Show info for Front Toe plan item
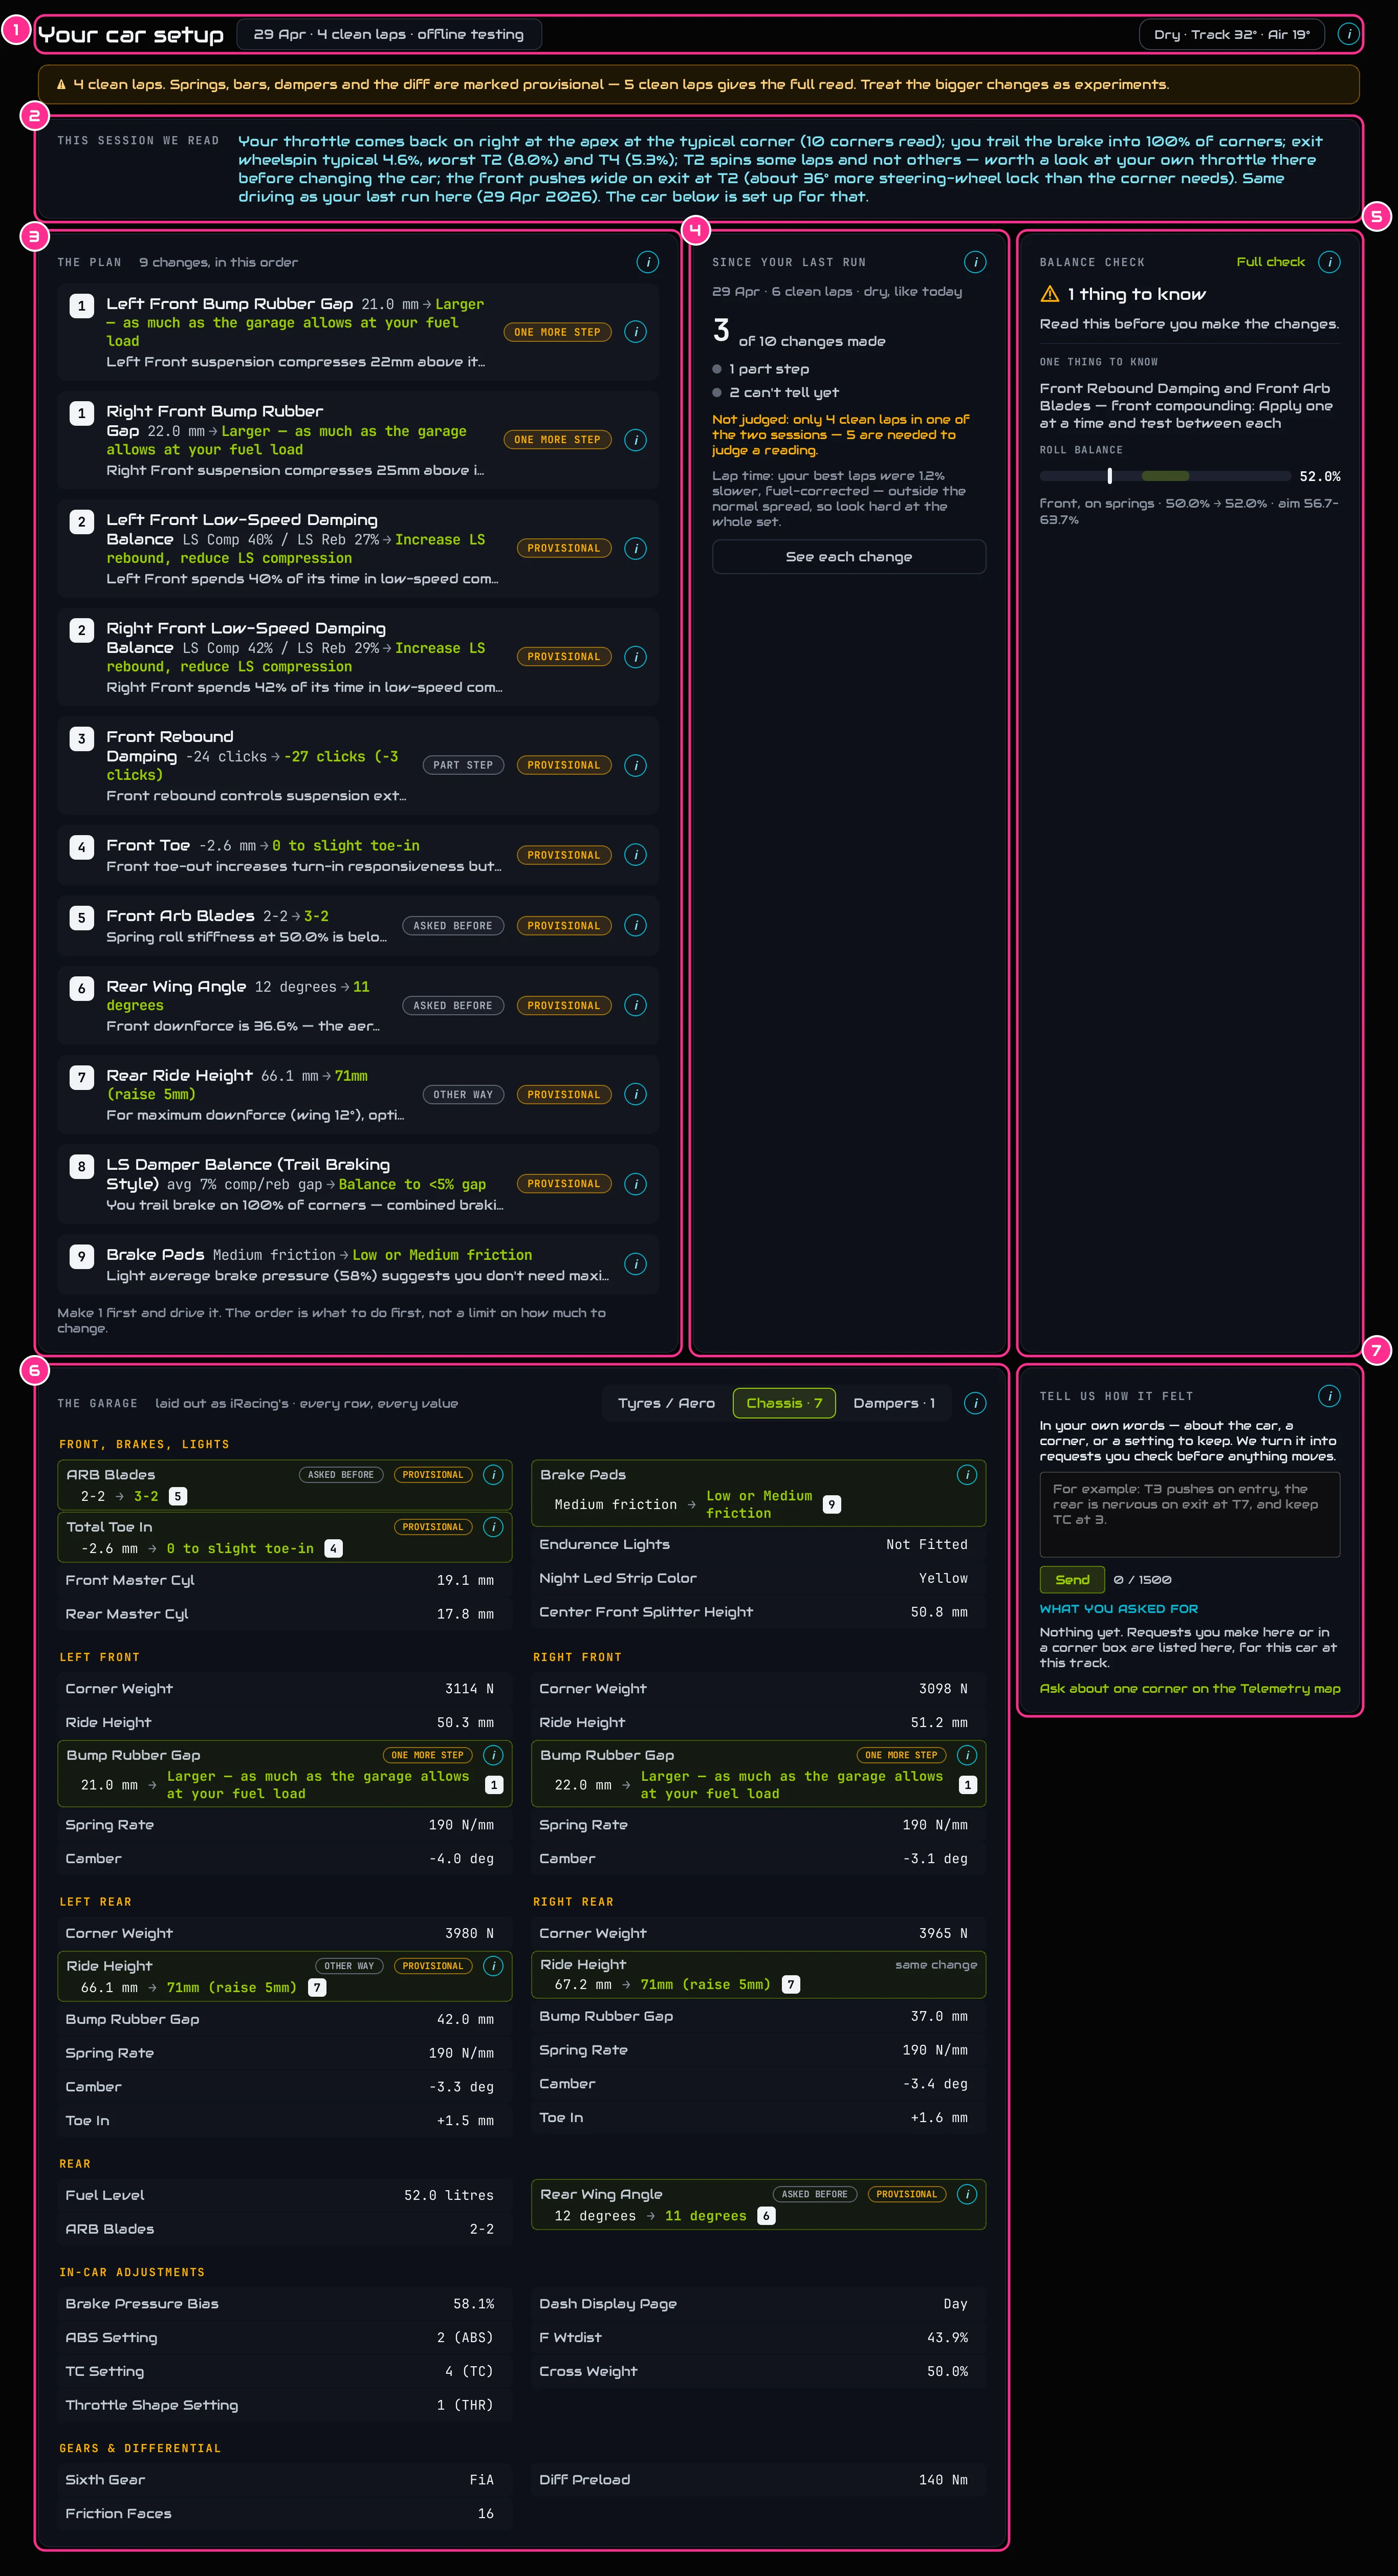1398x2576 pixels. [x=635, y=855]
